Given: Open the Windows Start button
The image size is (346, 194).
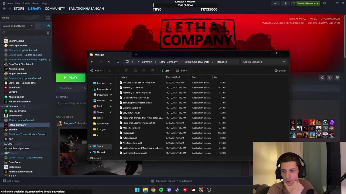Looking at the screenshot, I should pos(137,190).
